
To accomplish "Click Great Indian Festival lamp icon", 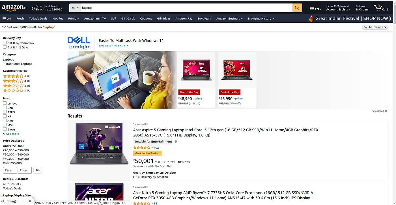I will click(x=311, y=19).
